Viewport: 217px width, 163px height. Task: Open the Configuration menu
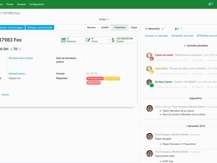coord(37,4)
